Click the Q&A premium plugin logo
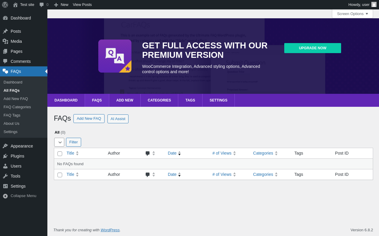Screen dimensions: 379x236 click(115, 56)
